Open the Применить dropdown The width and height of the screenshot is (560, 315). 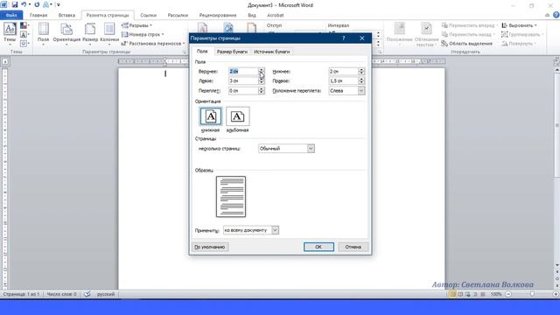click(251, 230)
